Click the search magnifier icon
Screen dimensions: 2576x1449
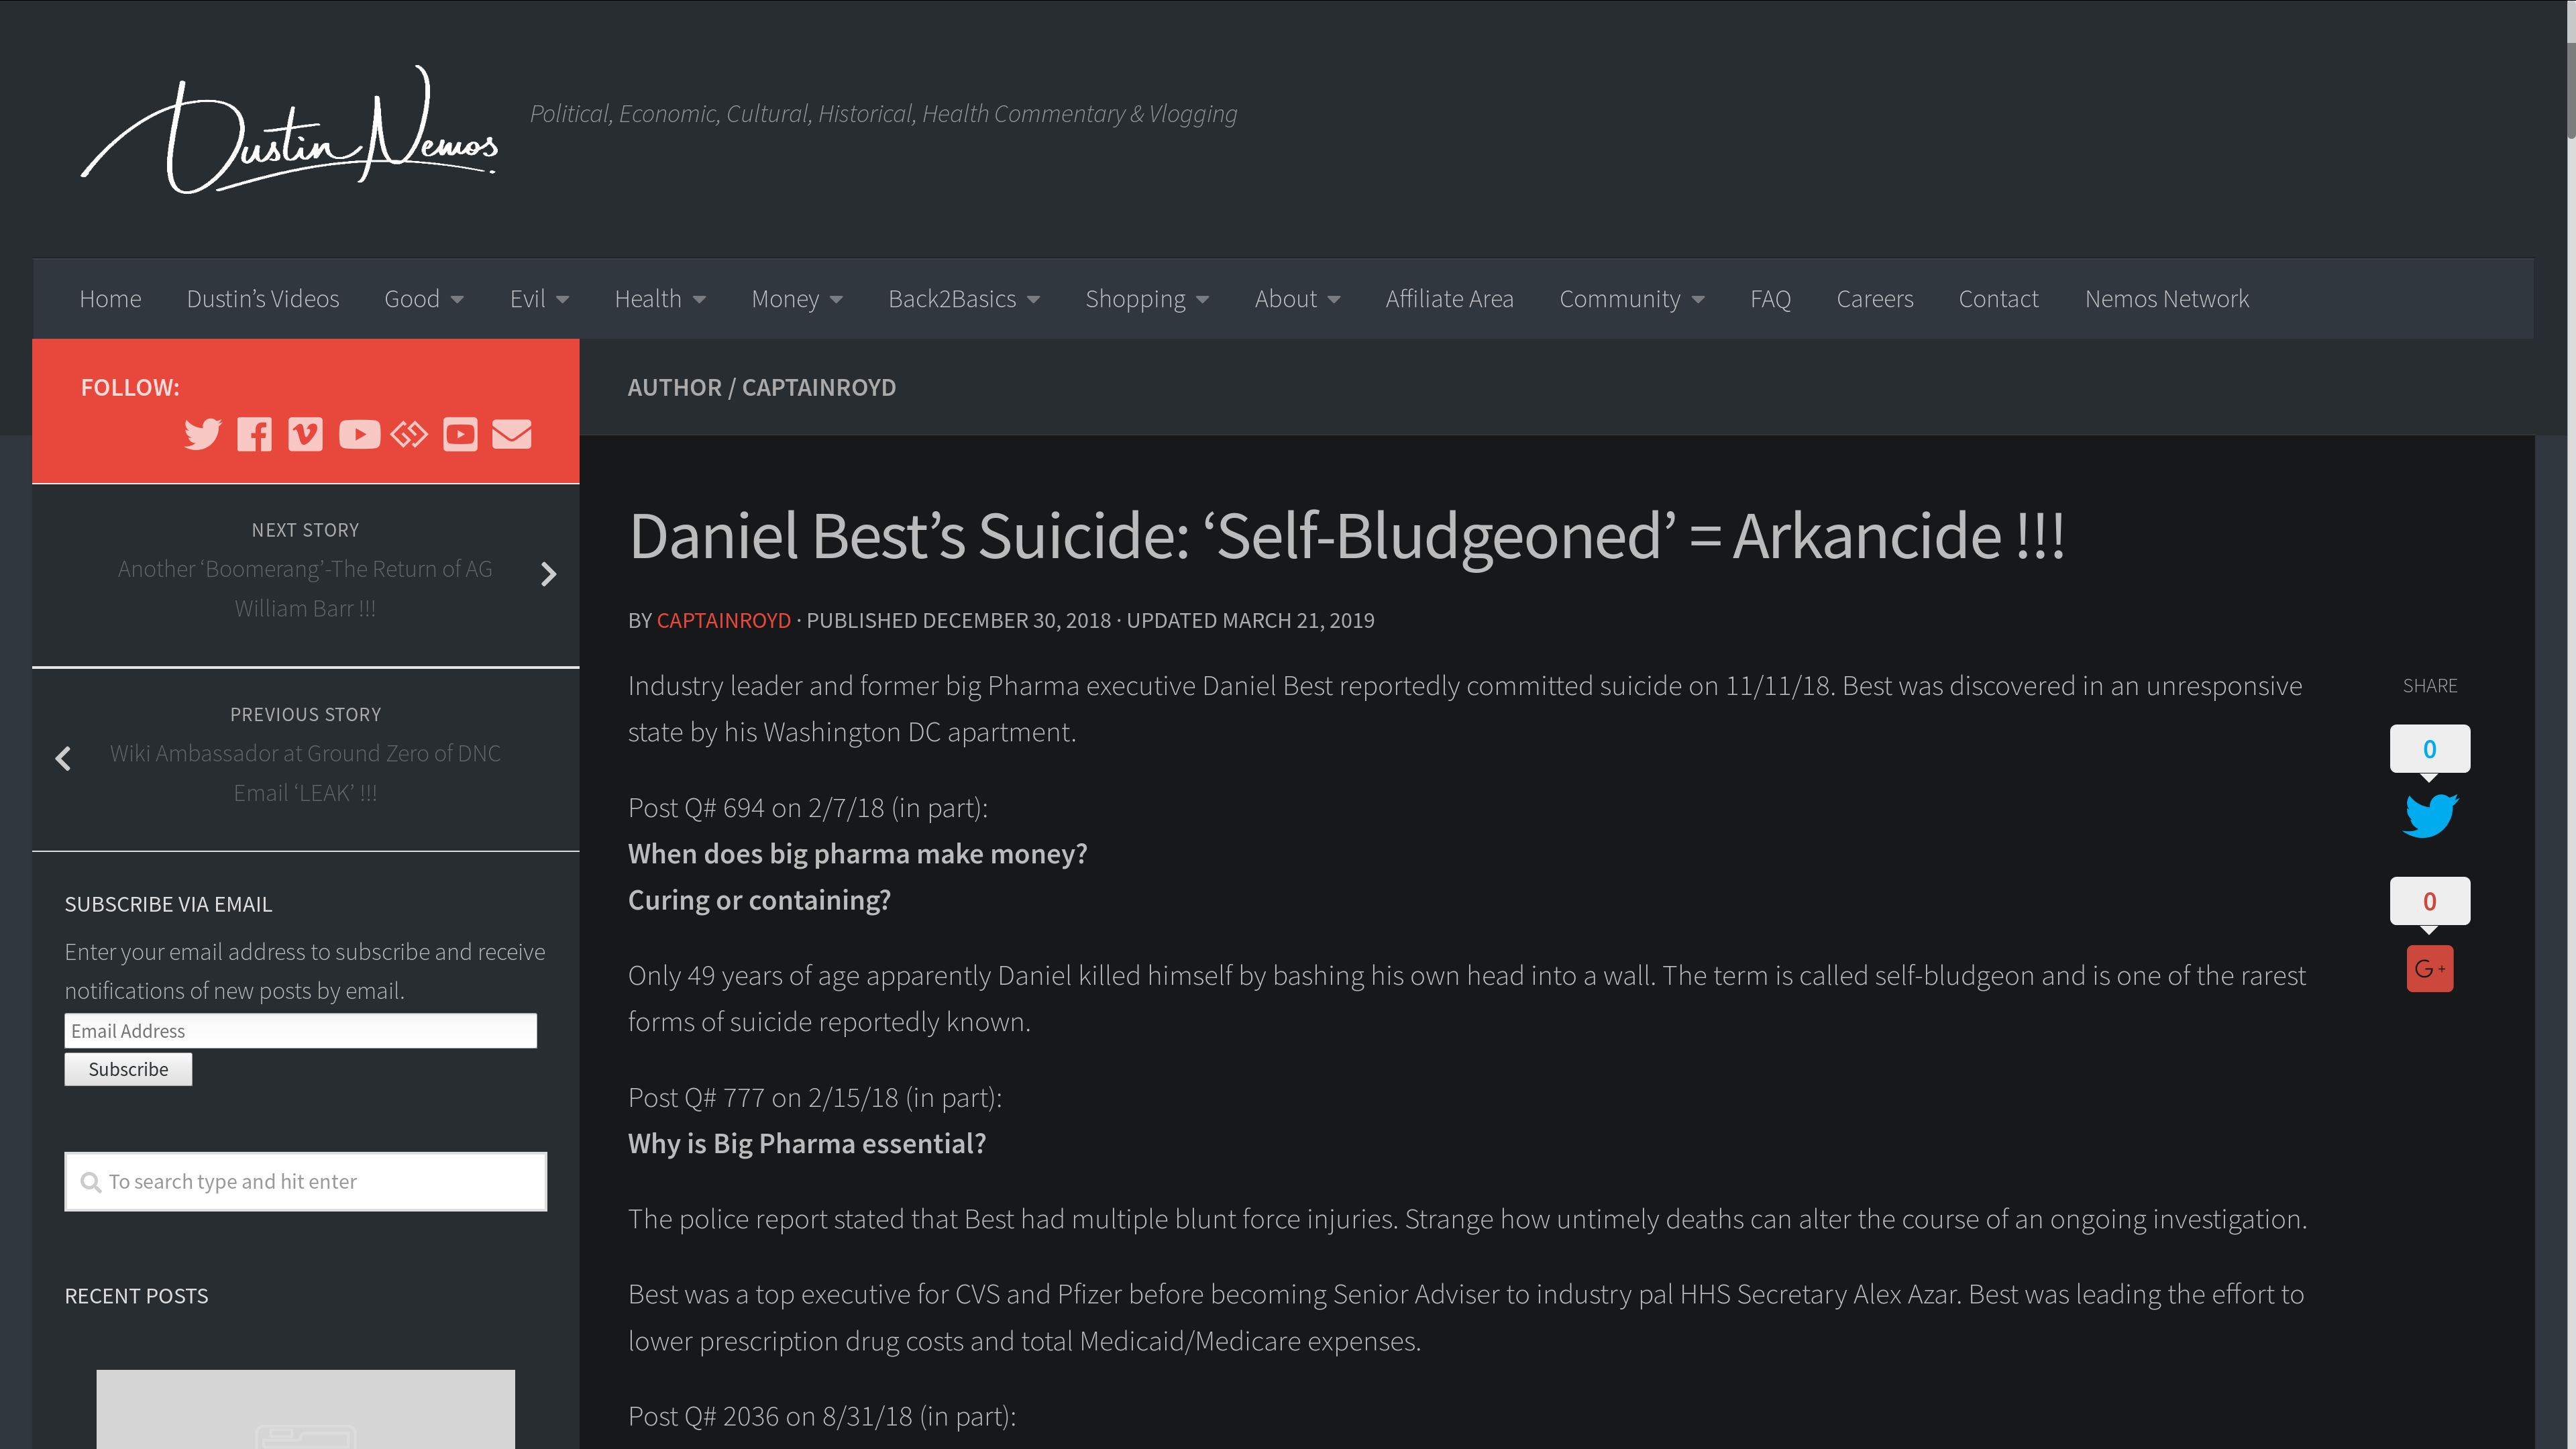click(x=91, y=1182)
